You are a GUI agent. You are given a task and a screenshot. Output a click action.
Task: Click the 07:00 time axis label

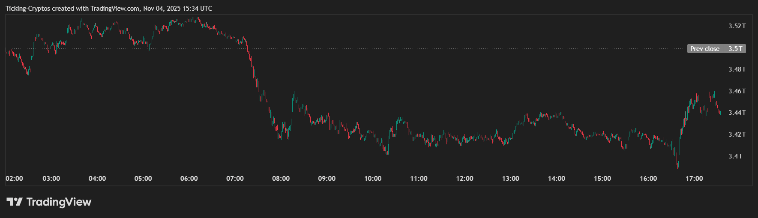(235, 179)
